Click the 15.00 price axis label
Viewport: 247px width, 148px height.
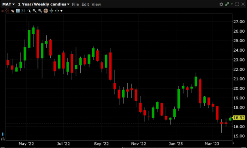(239, 136)
